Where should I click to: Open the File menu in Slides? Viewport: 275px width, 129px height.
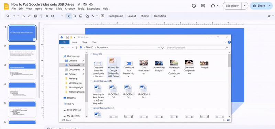click(x=13, y=9)
